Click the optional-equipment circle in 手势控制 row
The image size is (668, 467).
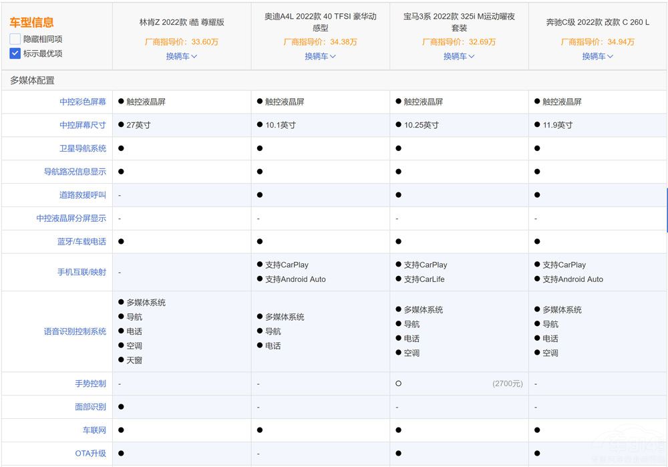[398, 383]
